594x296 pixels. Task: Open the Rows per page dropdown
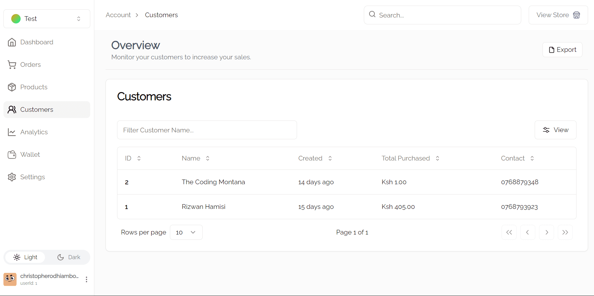point(186,232)
